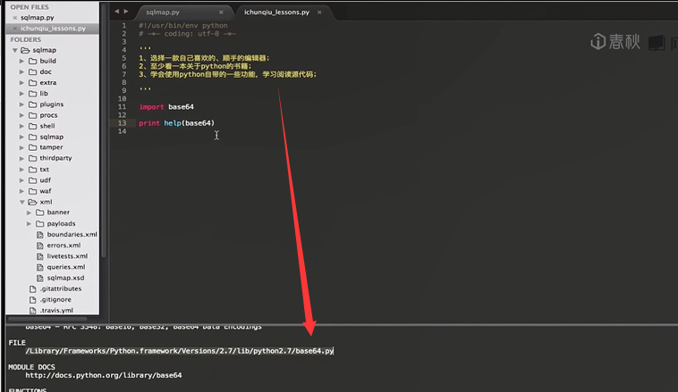Open .gitattributes from the sidebar
This screenshot has width=678, height=392.
60,288
